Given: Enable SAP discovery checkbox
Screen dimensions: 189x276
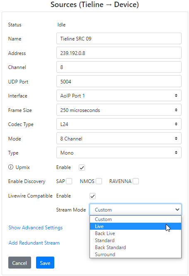Looking at the screenshot, I should coord(69,181).
